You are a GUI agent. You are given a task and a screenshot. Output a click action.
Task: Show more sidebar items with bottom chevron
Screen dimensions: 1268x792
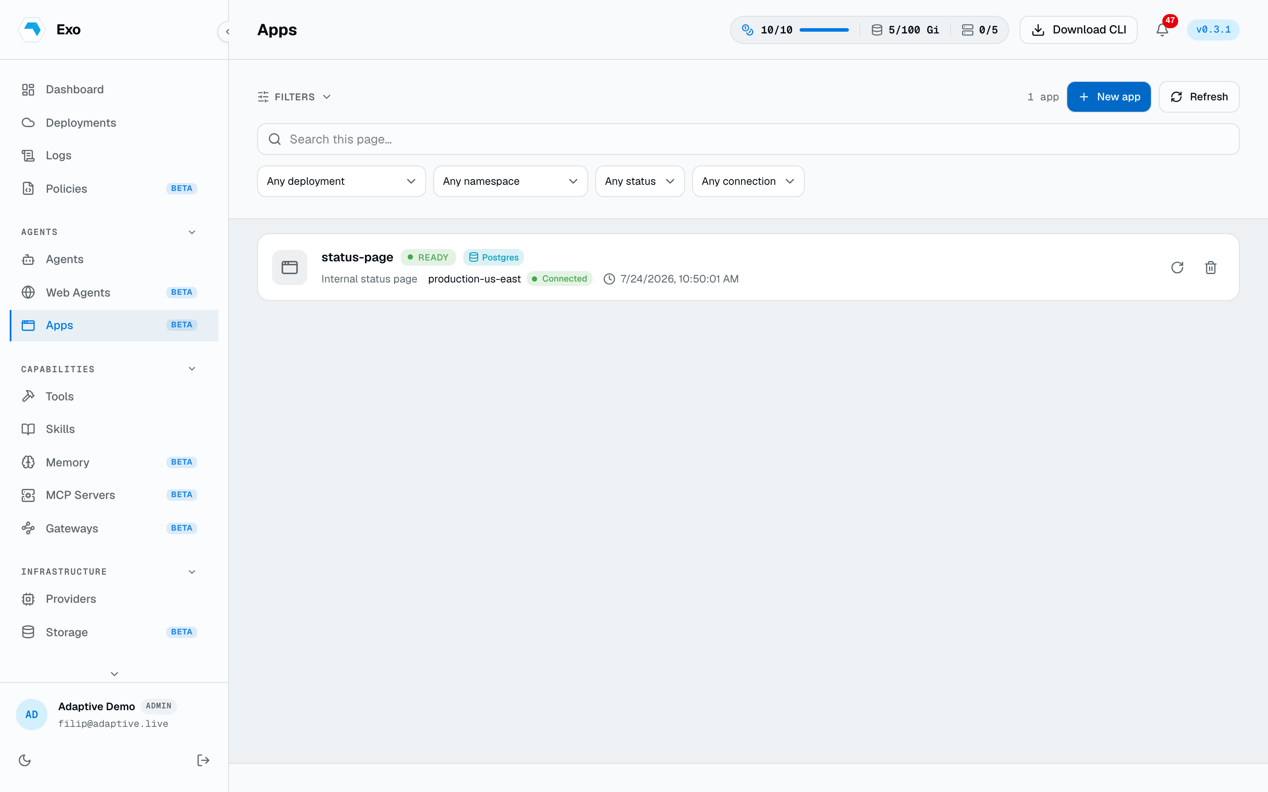click(114, 674)
